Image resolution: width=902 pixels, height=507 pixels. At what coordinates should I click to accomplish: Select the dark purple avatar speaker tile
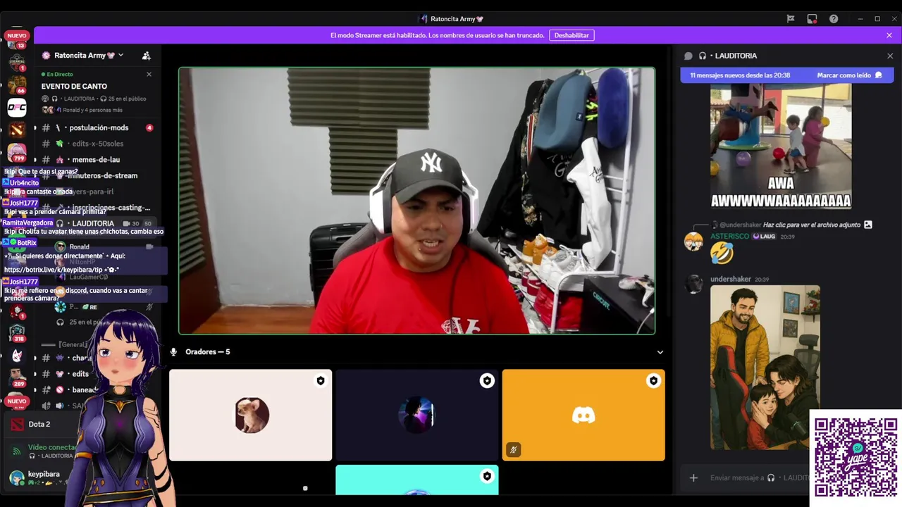pos(416,415)
